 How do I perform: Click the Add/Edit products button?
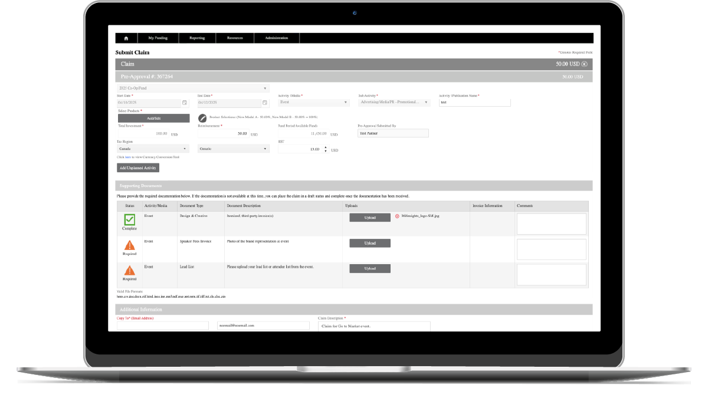[x=153, y=119]
